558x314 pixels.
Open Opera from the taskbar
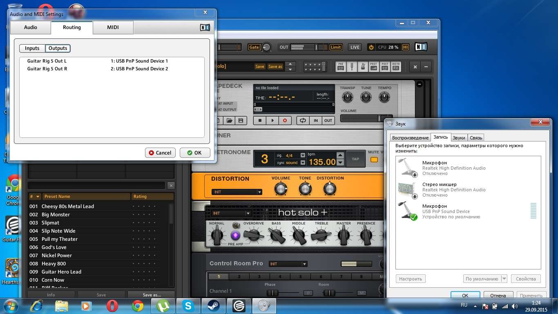tap(112, 305)
